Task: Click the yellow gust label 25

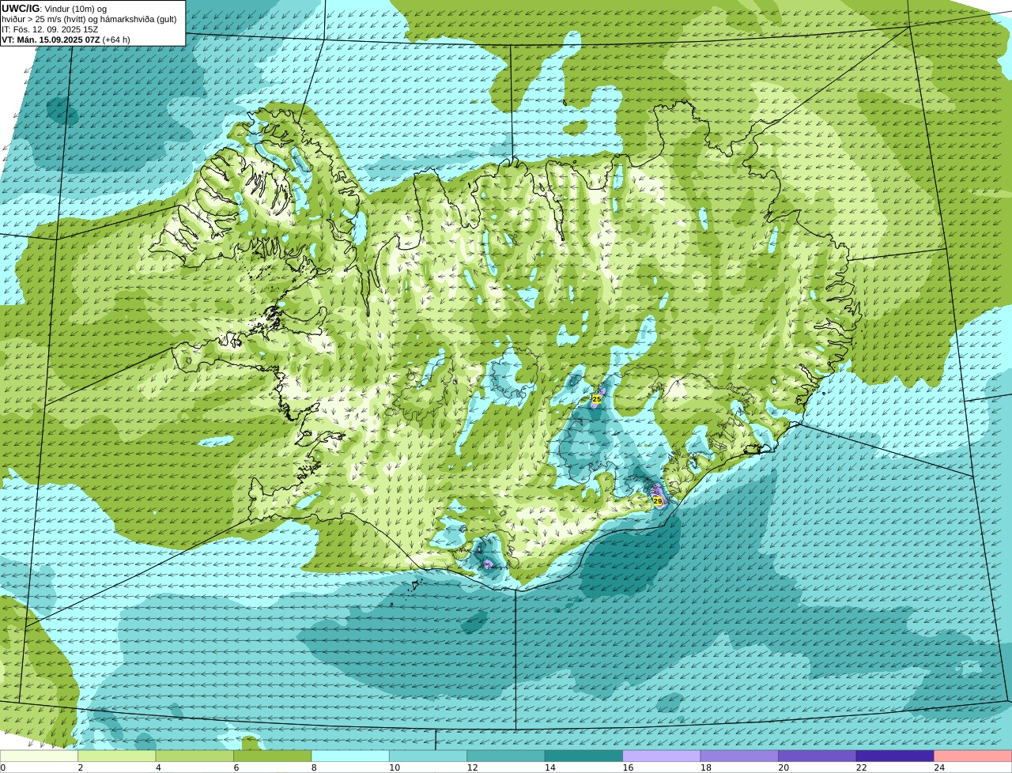Action: coord(596,400)
